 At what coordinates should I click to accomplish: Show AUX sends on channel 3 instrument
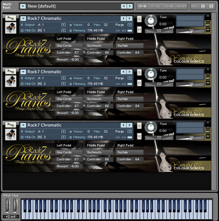[x=208, y=132]
